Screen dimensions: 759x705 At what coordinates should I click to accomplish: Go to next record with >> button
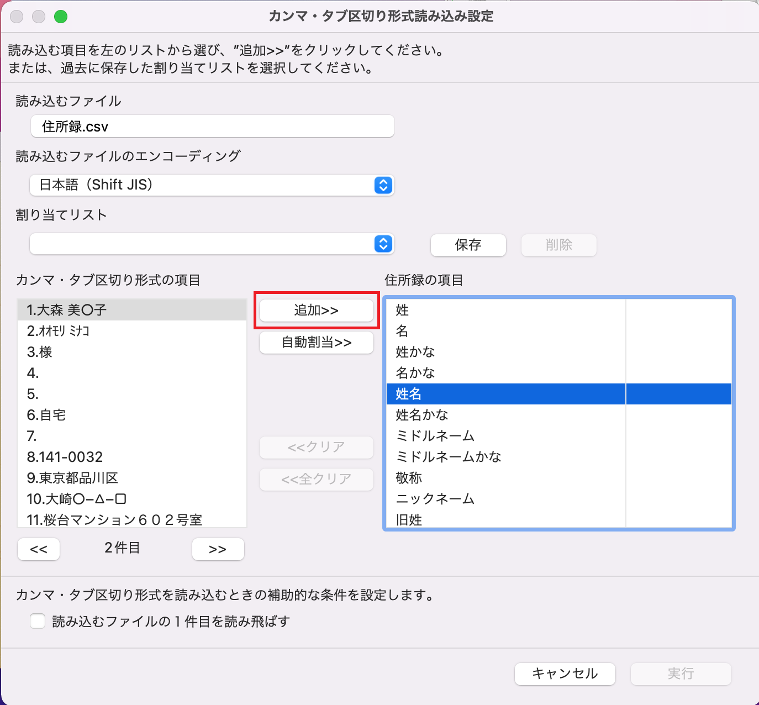(x=218, y=549)
